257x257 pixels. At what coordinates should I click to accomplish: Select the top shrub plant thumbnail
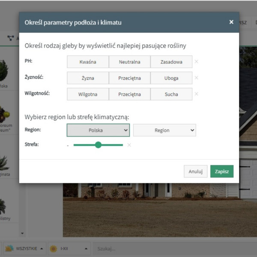[3, 71]
